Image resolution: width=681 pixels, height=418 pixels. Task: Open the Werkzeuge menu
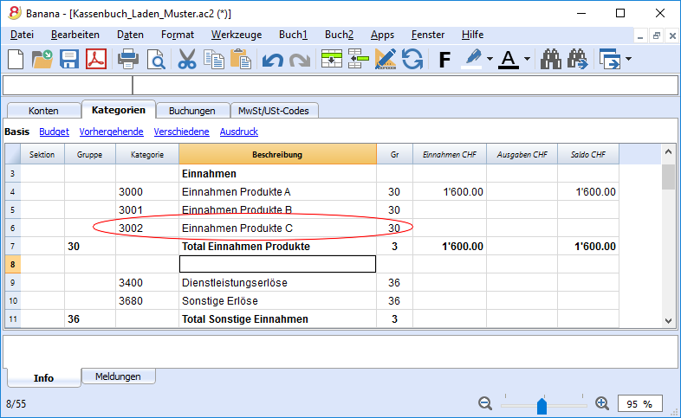[x=237, y=35]
